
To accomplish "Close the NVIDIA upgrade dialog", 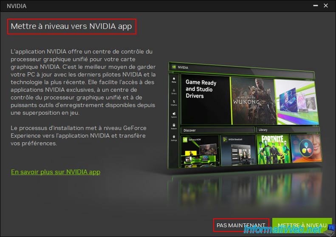I will 326,6.
